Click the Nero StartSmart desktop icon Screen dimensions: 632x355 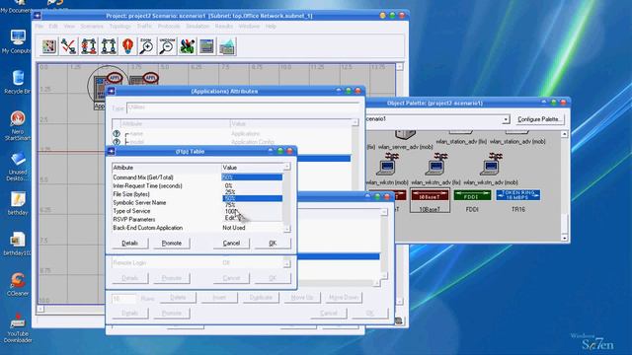click(x=18, y=125)
